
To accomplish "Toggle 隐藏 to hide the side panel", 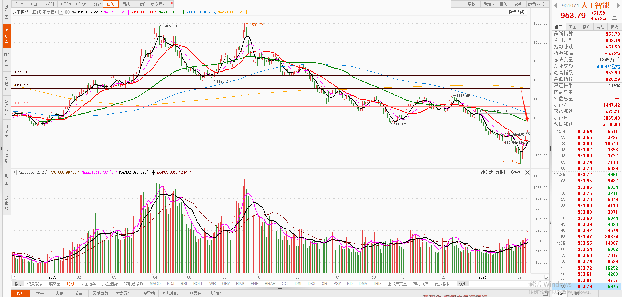I will 534,4.
